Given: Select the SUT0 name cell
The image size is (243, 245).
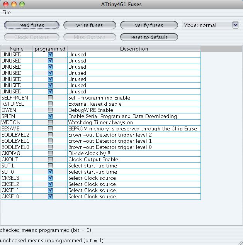Looking at the screenshot, I should pos(17,172).
